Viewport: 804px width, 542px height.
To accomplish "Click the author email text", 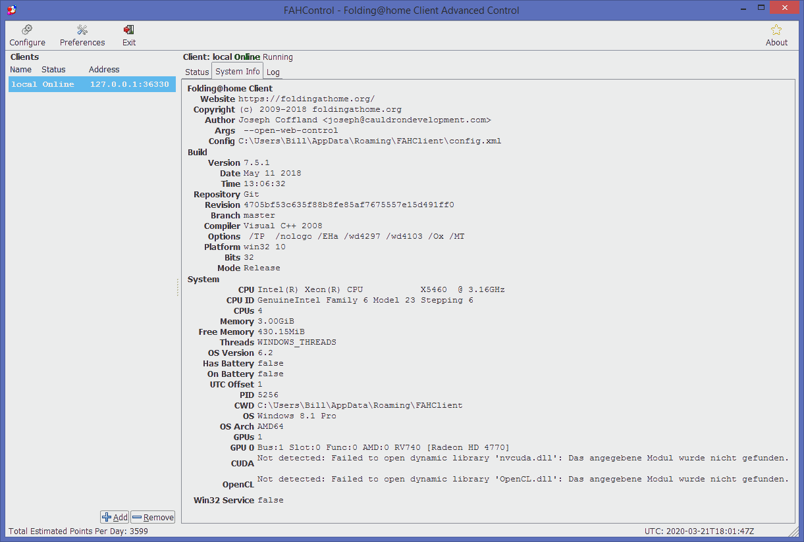I will point(407,120).
